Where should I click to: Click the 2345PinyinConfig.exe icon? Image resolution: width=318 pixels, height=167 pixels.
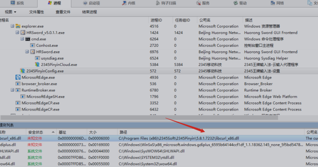click(23, 71)
